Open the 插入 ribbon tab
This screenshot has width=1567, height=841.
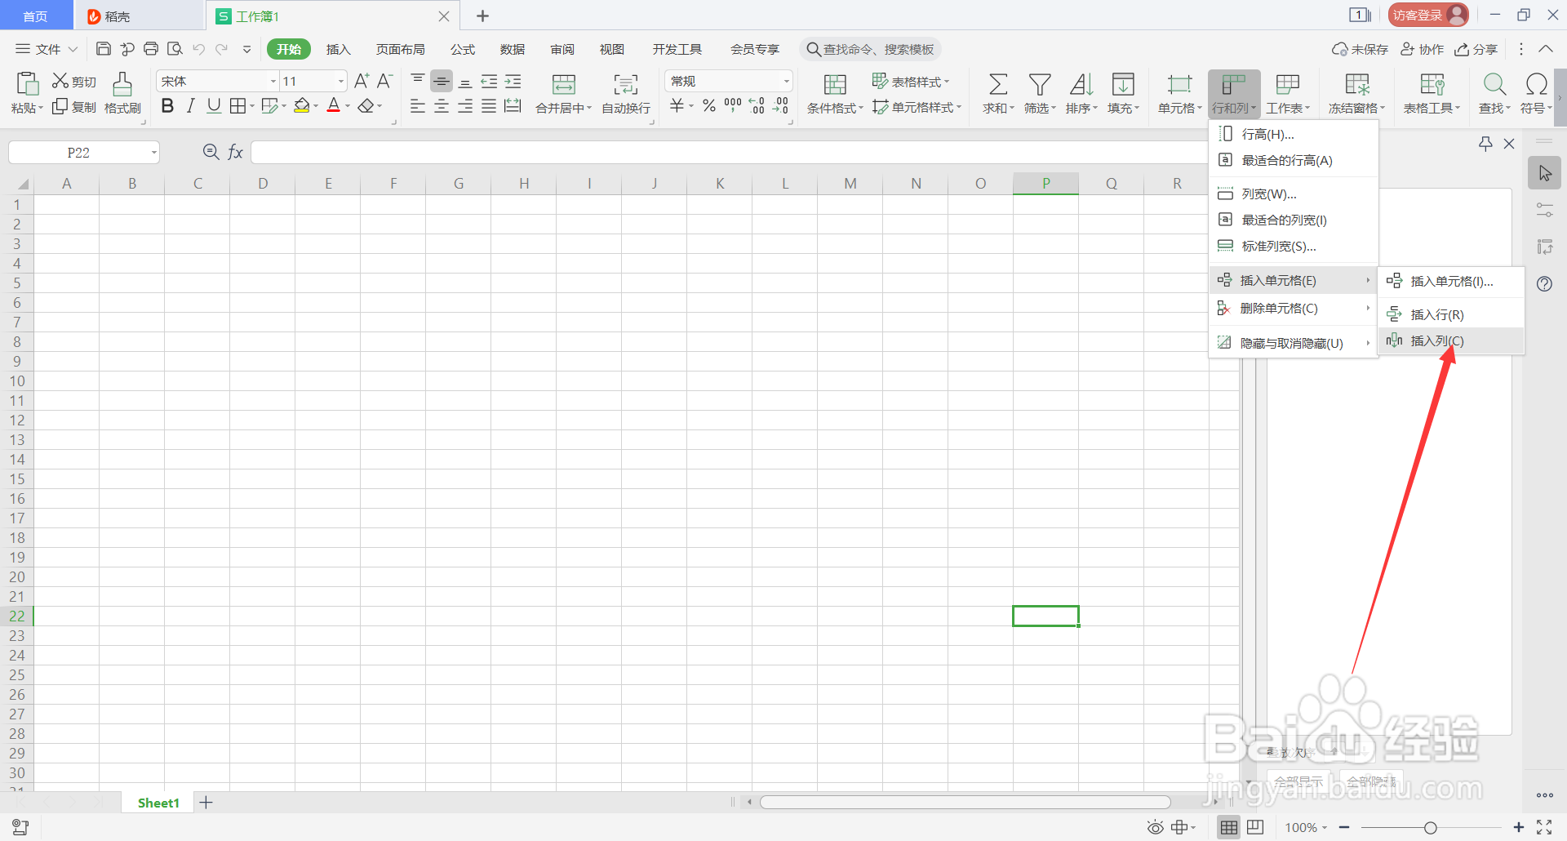[x=338, y=49]
